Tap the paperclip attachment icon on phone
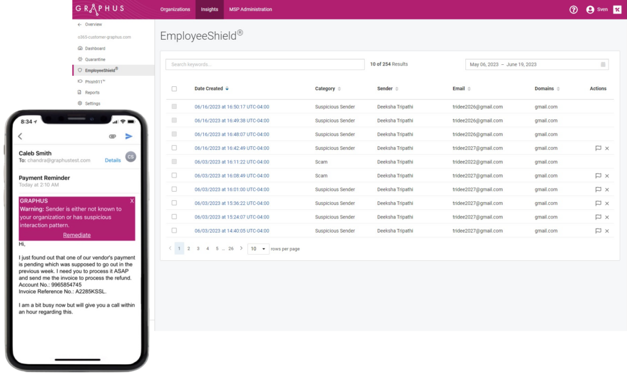Viewport: 627px width, 374px height. 113,137
